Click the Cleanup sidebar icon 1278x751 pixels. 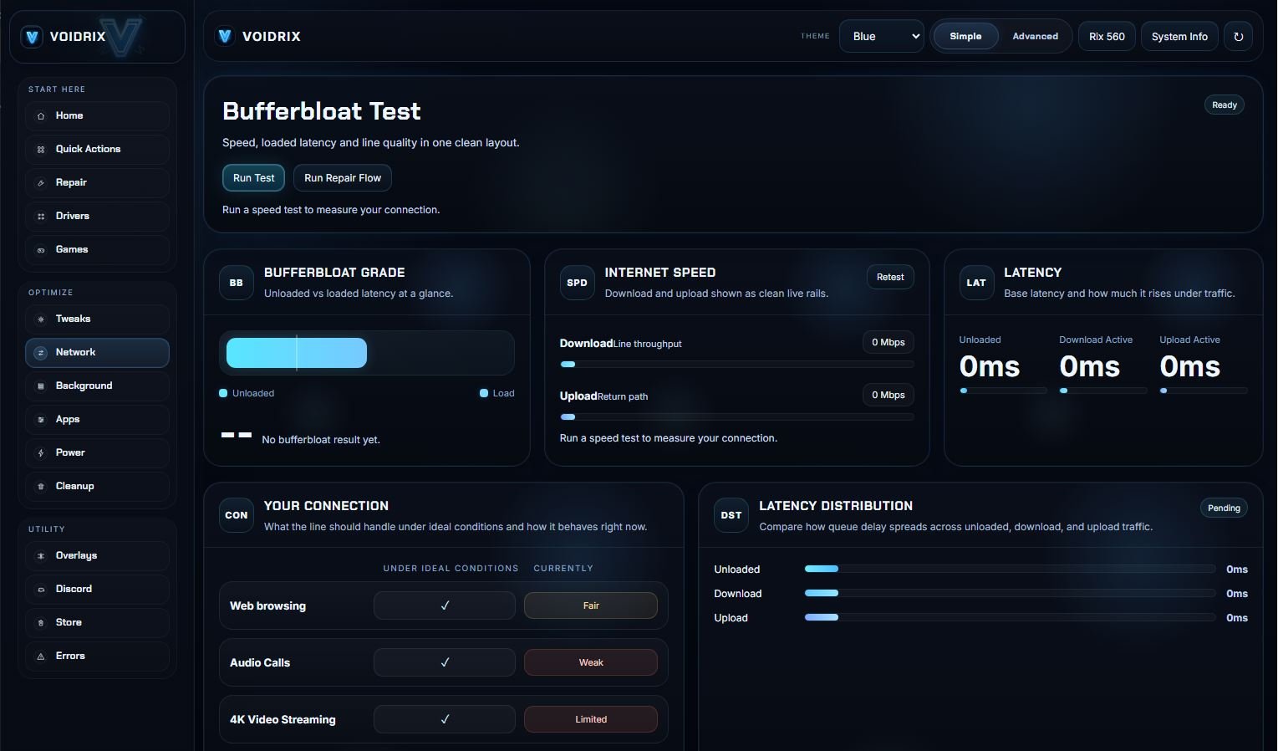pos(41,487)
